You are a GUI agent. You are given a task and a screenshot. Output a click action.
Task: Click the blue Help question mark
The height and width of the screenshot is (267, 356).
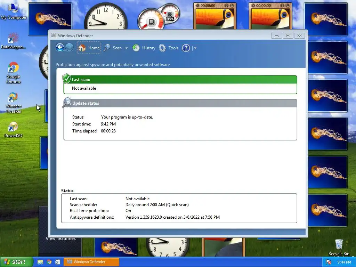pos(186,48)
